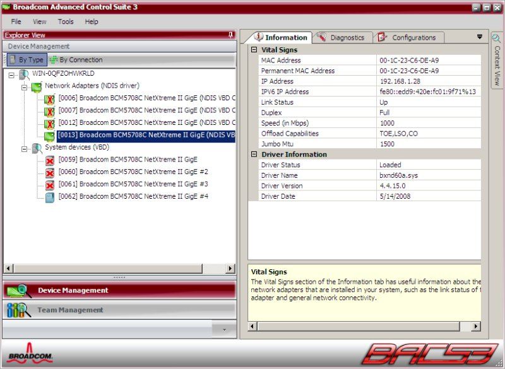Switch to the Diagnostics tab
This screenshot has height=369, width=505.
pyautogui.click(x=342, y=38)
